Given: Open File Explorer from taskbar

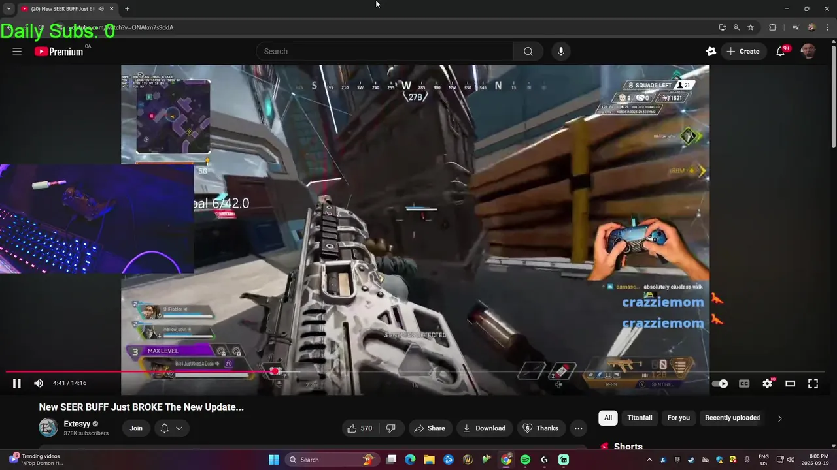Looking at the screenshot, I should coord(429,460).
